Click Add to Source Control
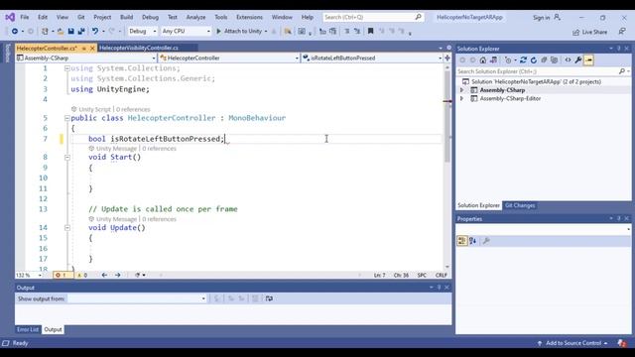Image resolution: width=635 pixels, height=357 pixels. pyautogui.click(x=572, y=343)
